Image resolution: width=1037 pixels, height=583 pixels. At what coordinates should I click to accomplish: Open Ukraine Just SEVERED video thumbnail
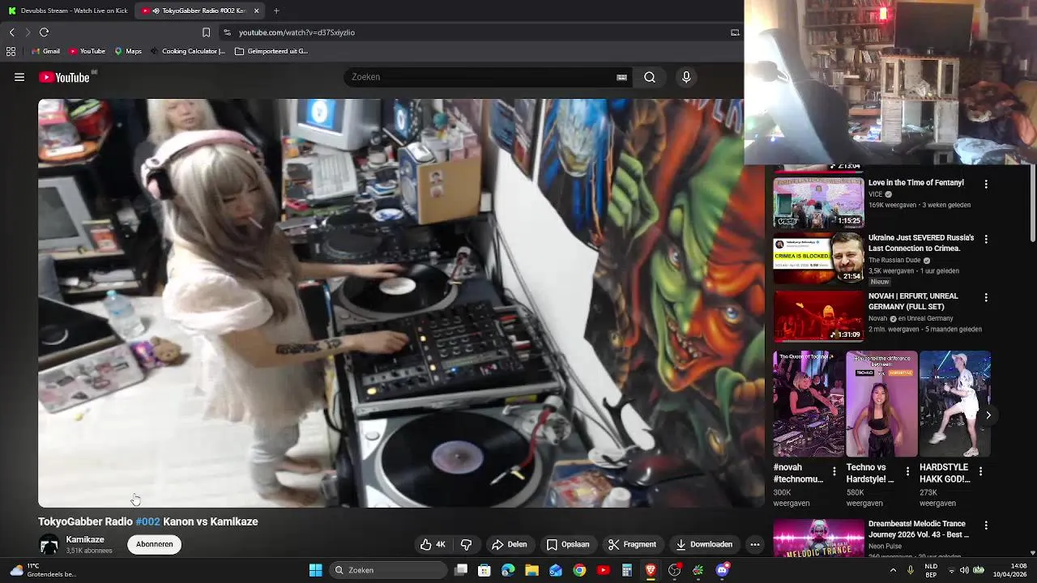point(818,258)
